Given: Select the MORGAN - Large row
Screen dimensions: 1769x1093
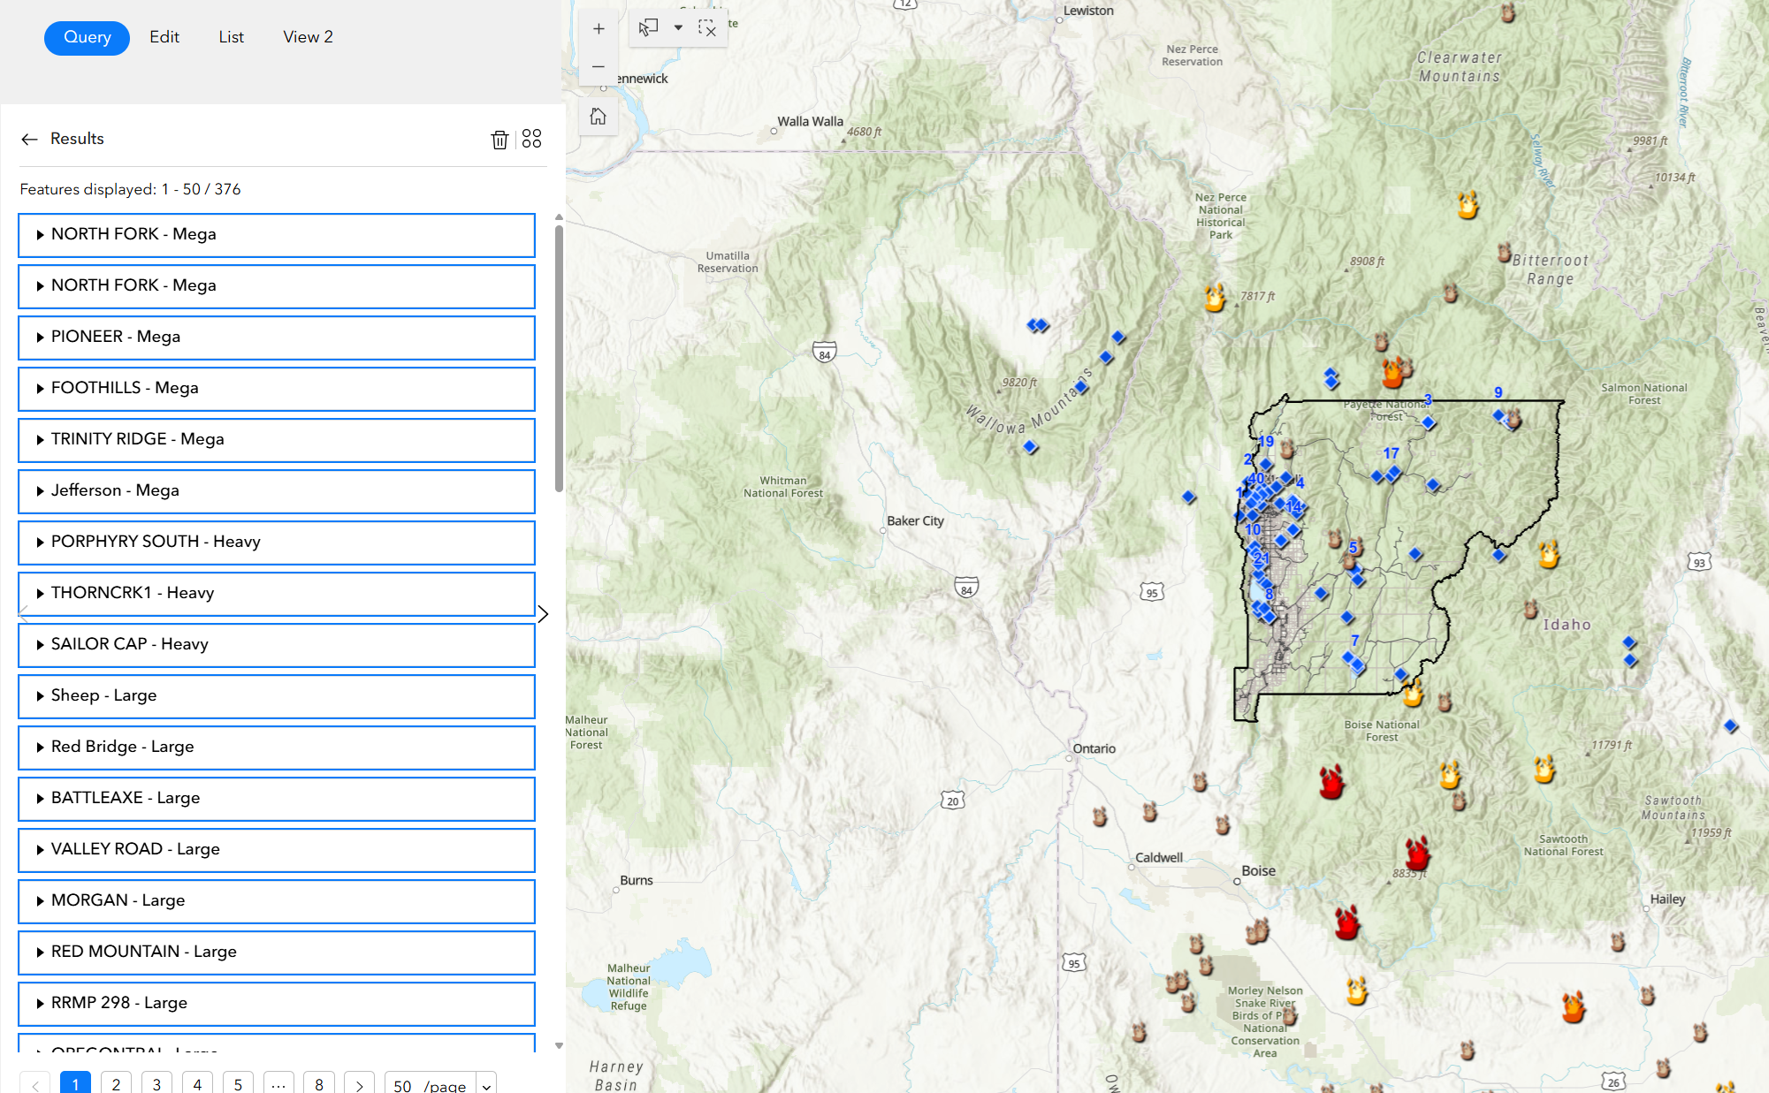Looking at the screenshot, I should click(277, 901).
